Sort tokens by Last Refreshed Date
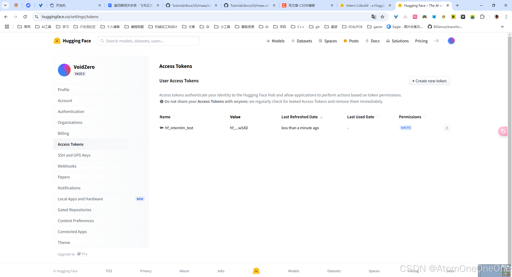Viewport: 512px width, 277px height. (302, 117)
